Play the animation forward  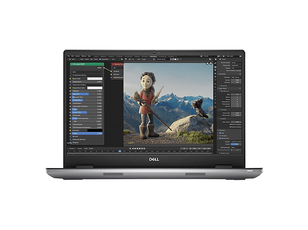(x=140, y=149)
